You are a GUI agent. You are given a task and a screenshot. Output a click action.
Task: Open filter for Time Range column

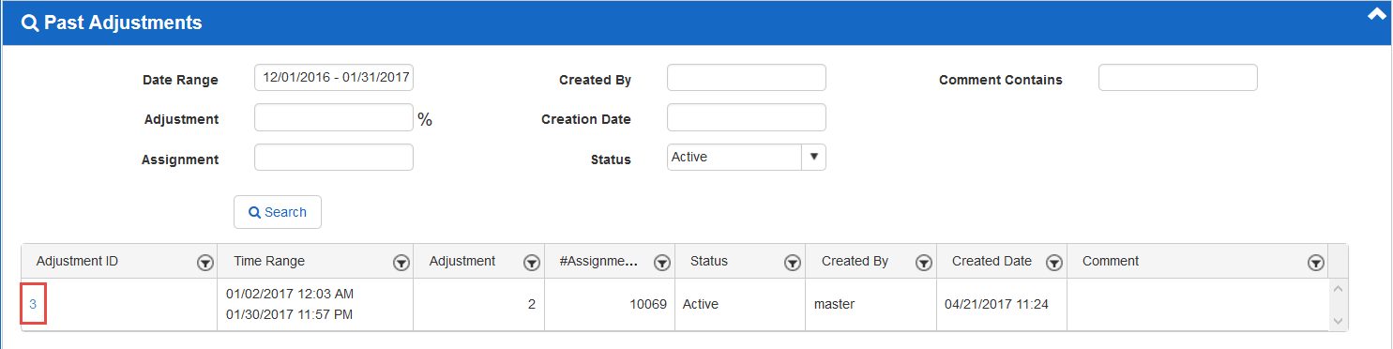401,263
